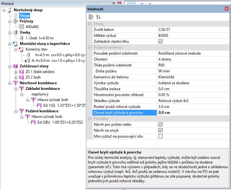
Task: Click the 400x400 section square icon
Action: tap(22, 27)
